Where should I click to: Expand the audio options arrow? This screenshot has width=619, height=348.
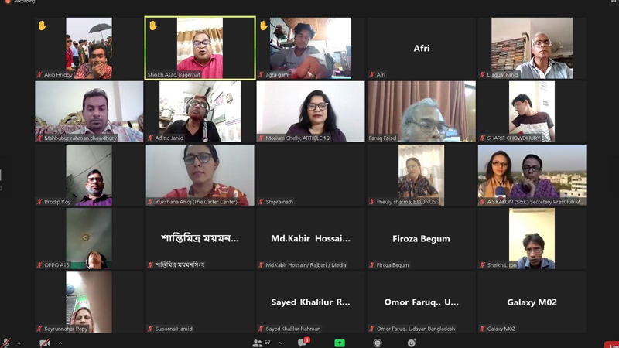click(x=19, y=343)
